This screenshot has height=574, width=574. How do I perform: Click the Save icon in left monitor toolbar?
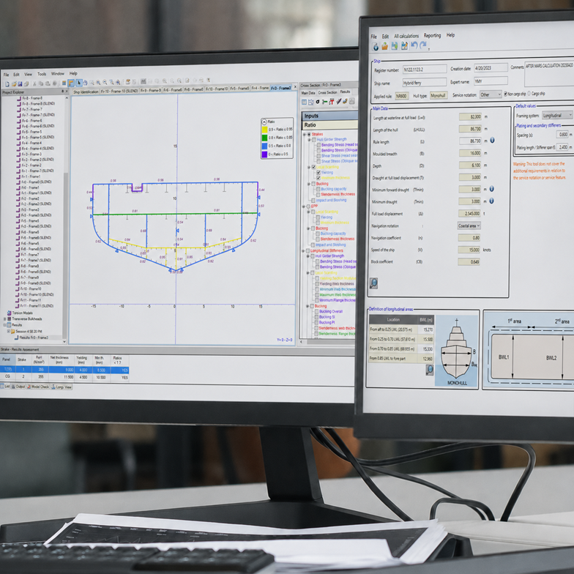20,83
